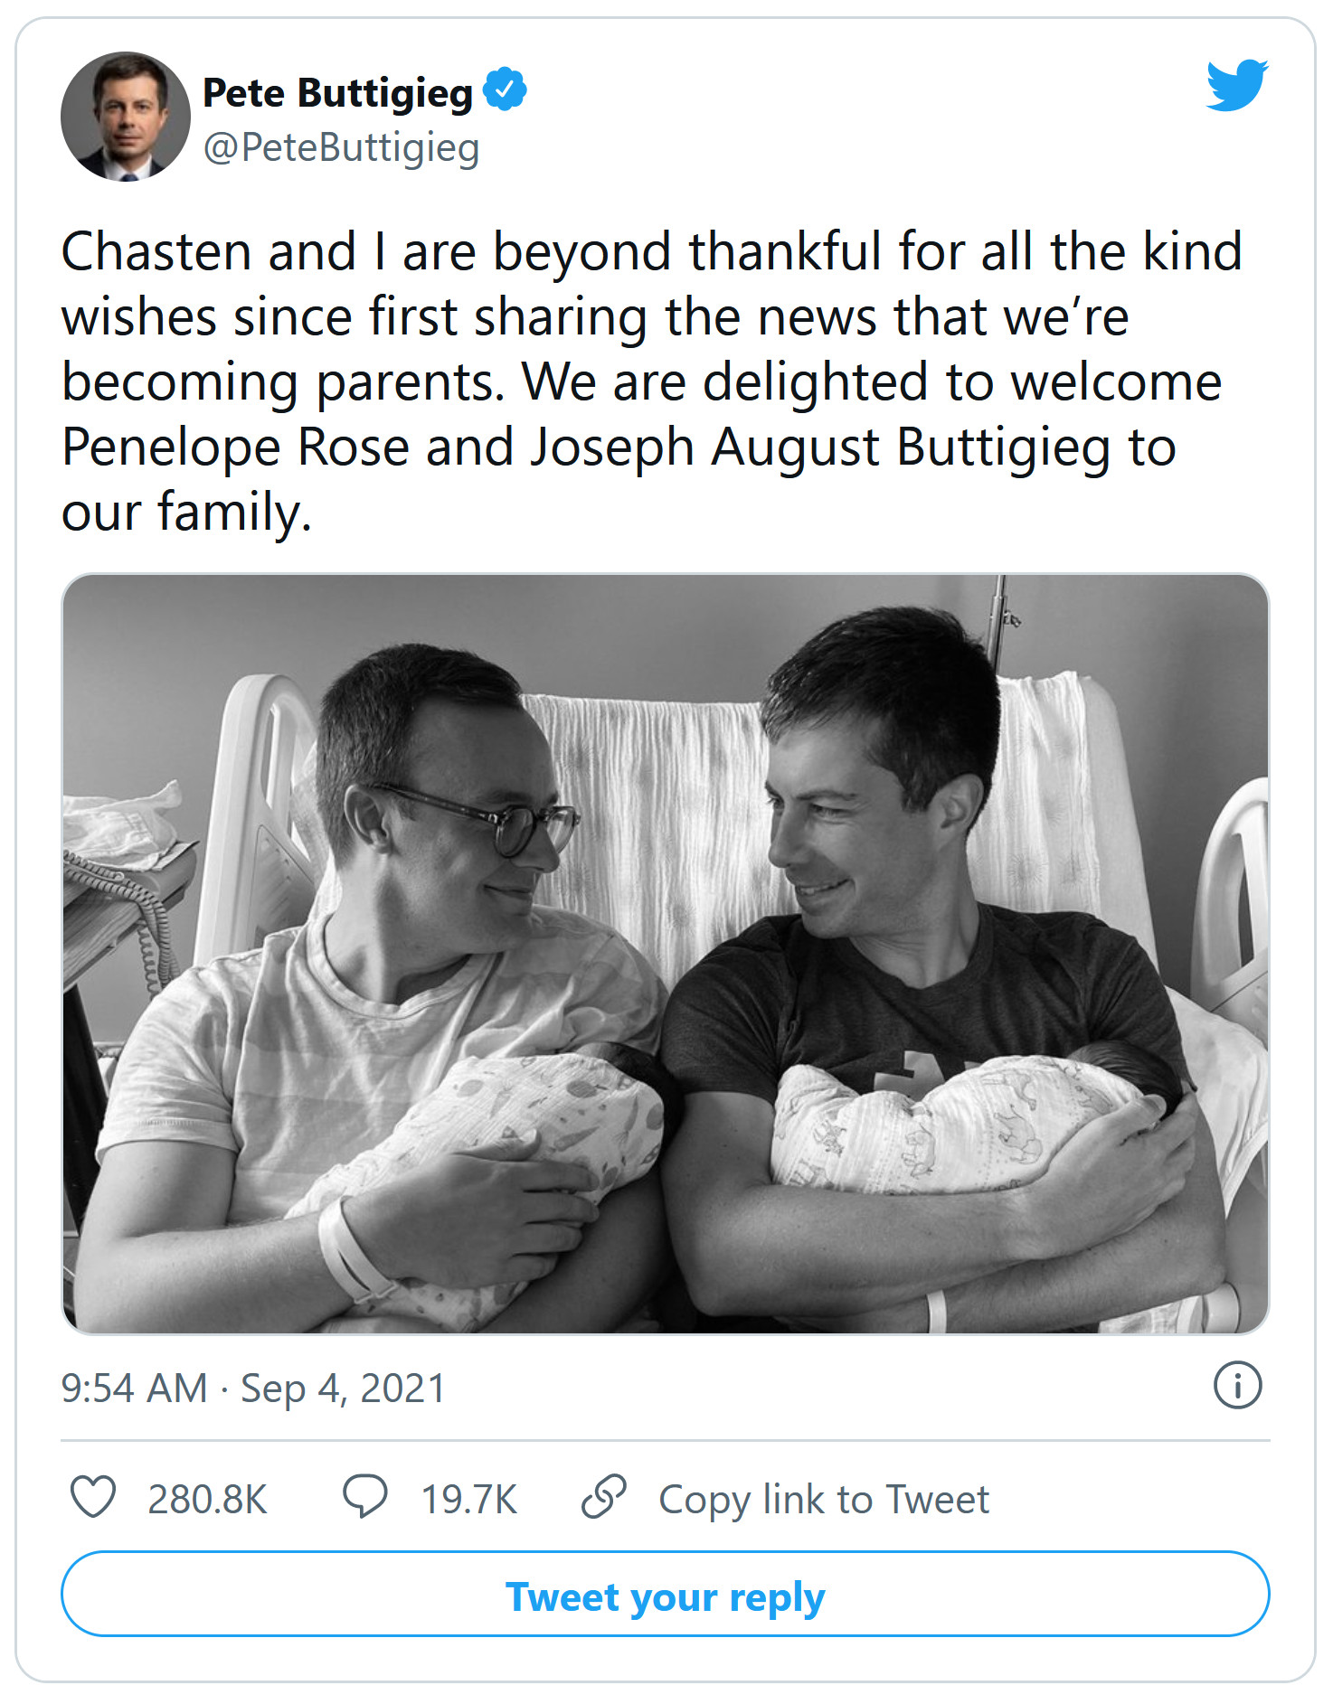Click the 9:54 AM time text

(134, 1388)
